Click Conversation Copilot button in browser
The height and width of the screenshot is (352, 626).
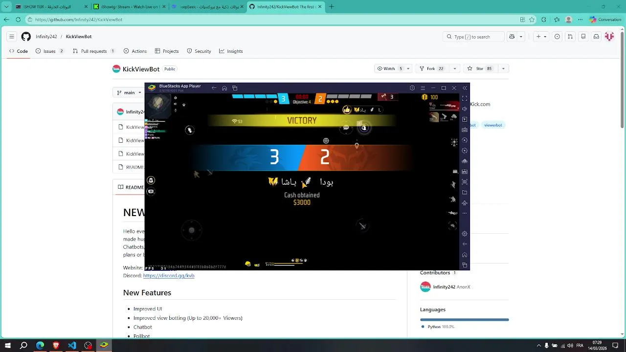[x=605, y=20]
